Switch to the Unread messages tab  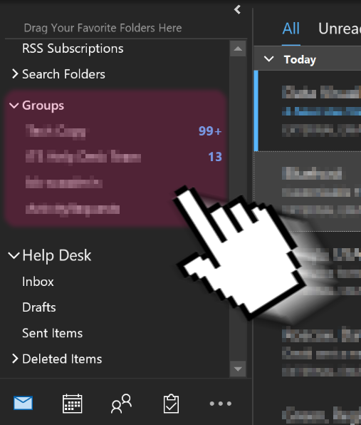click(x=340, y=29)
